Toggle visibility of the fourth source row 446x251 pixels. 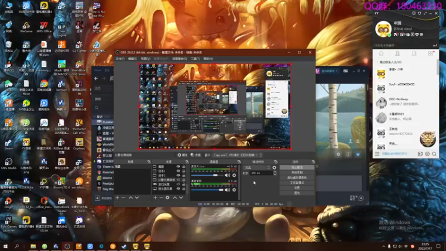coord(178,180)
